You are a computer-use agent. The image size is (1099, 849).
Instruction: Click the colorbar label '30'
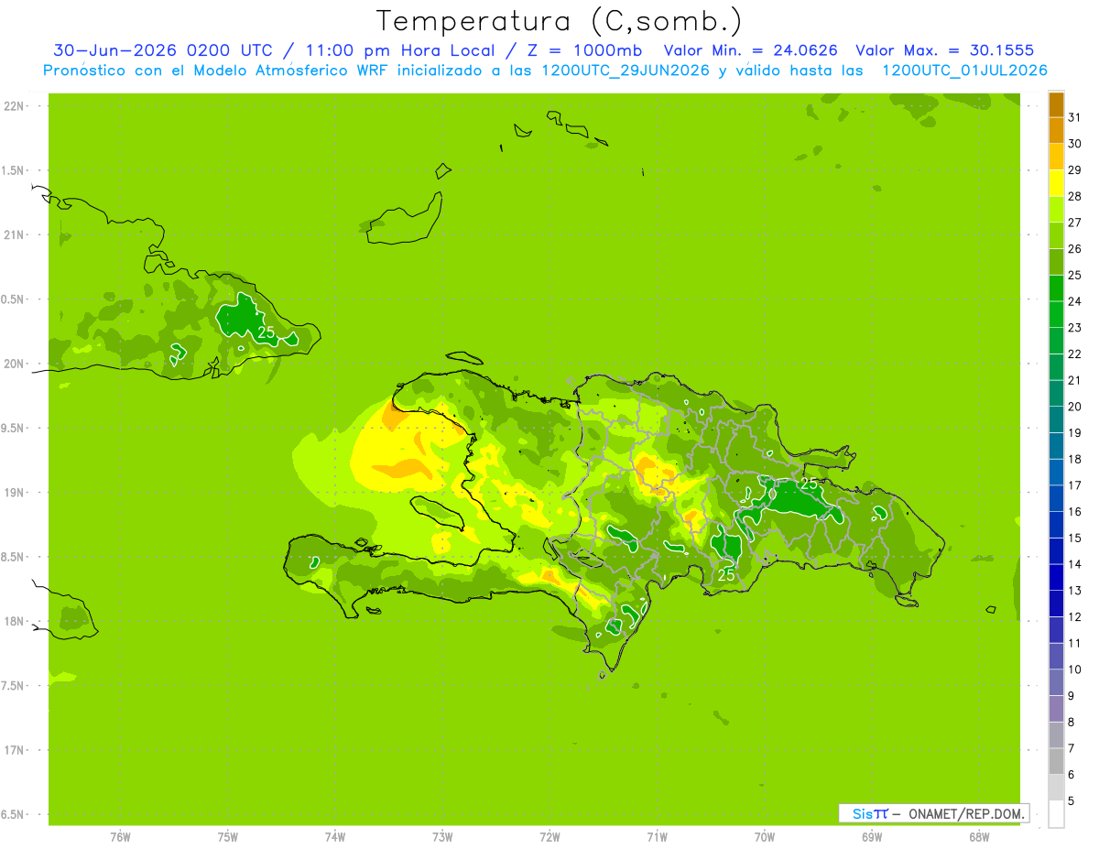[x=1074, y=144]
